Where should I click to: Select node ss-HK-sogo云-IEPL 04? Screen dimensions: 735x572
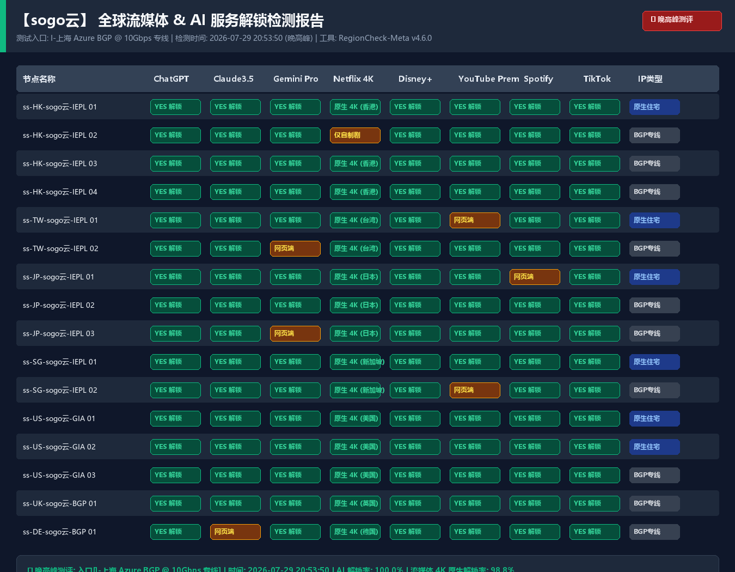point(60,192)
